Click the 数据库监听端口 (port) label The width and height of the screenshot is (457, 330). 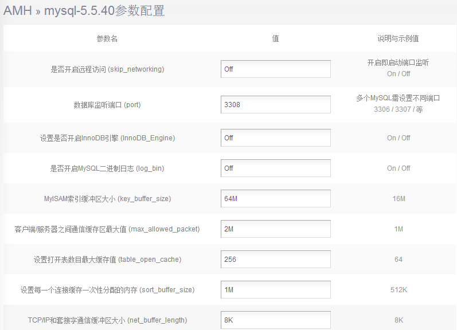(x=107, y=105)
